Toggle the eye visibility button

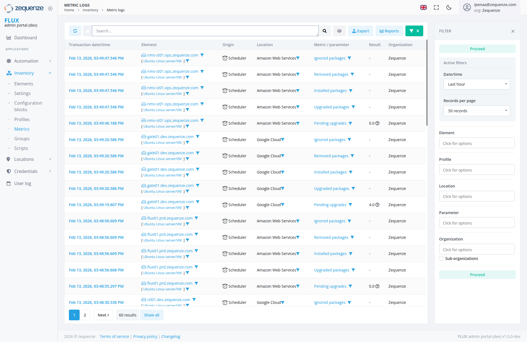click(339, 31)
